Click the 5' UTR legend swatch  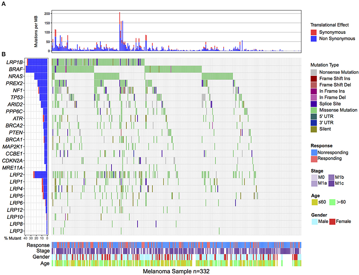(x=314, y=116)
